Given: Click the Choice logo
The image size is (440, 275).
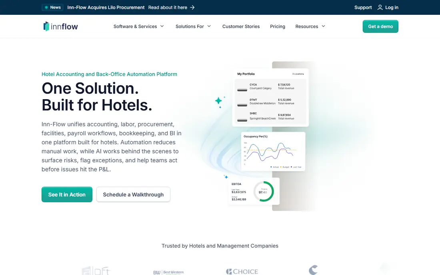Looking at the screenshot, I should 242,271.
